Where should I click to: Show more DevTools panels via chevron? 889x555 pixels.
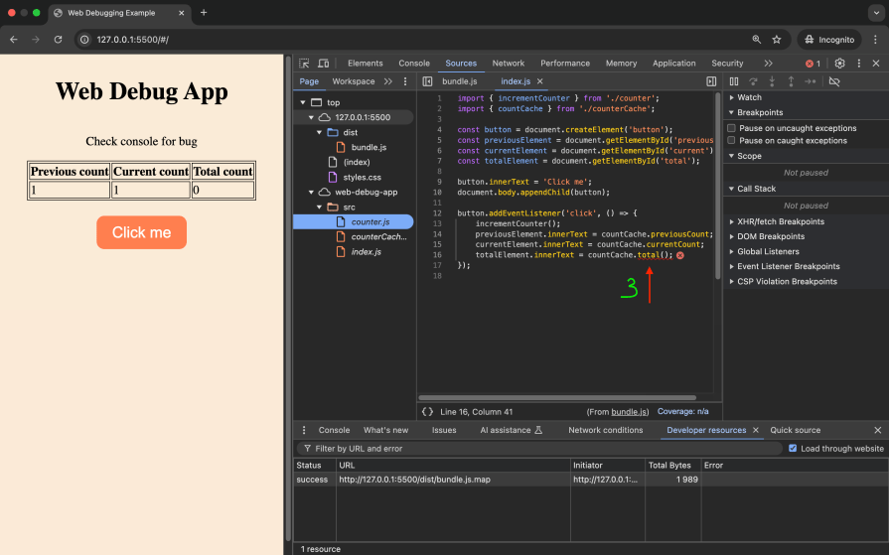click(768, 63)
